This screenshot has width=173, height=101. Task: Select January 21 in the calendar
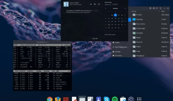[x=109, y=25]
